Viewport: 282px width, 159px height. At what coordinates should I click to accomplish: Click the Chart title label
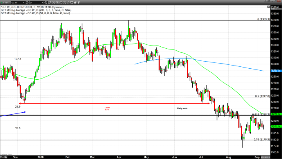[7, 2]
